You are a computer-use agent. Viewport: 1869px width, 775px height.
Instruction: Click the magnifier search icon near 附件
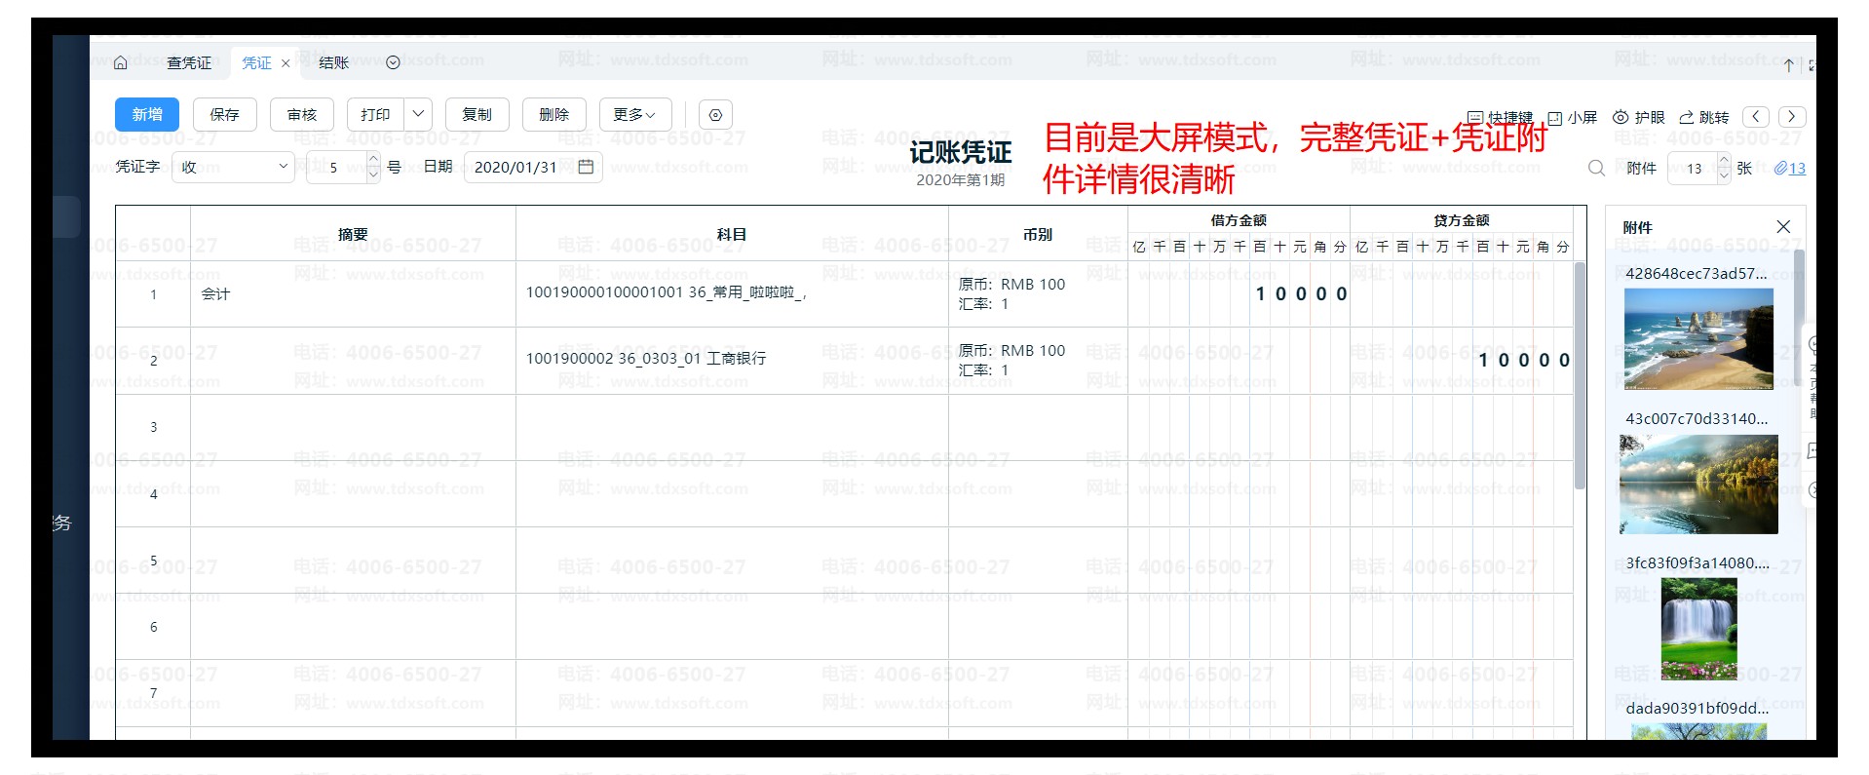click(x=1595, y=168)
